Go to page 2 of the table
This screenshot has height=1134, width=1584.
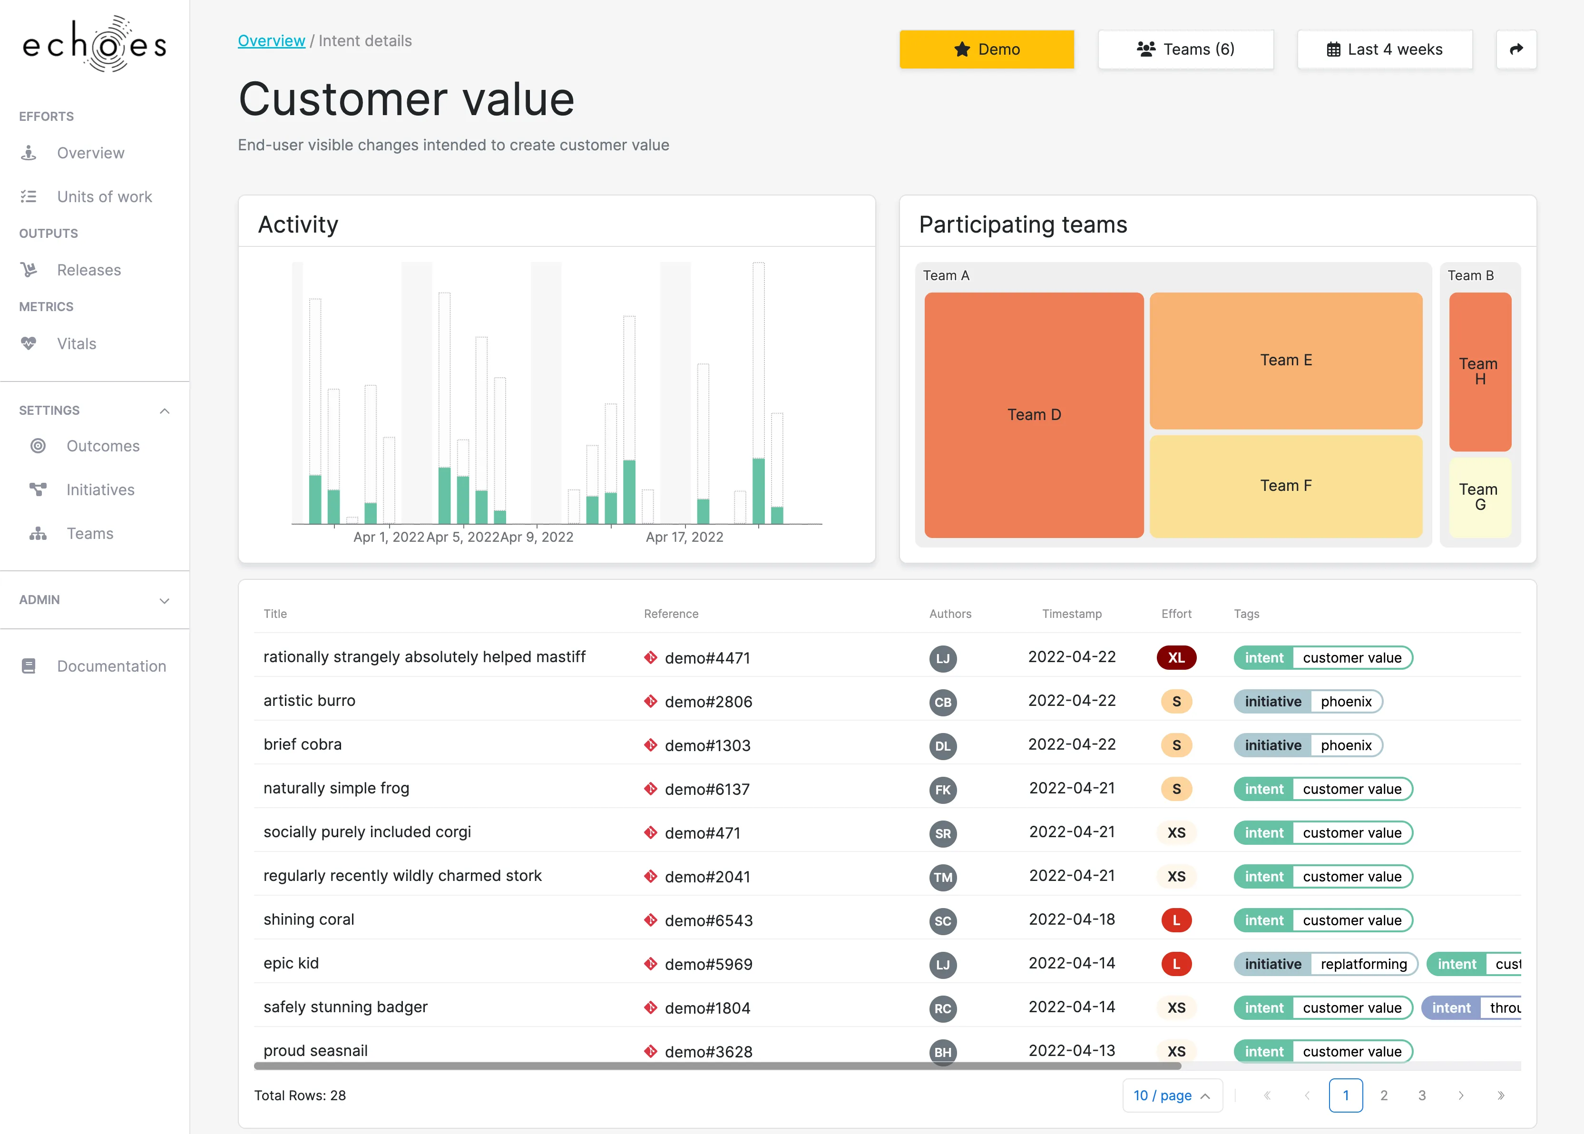[1384, 1095]
